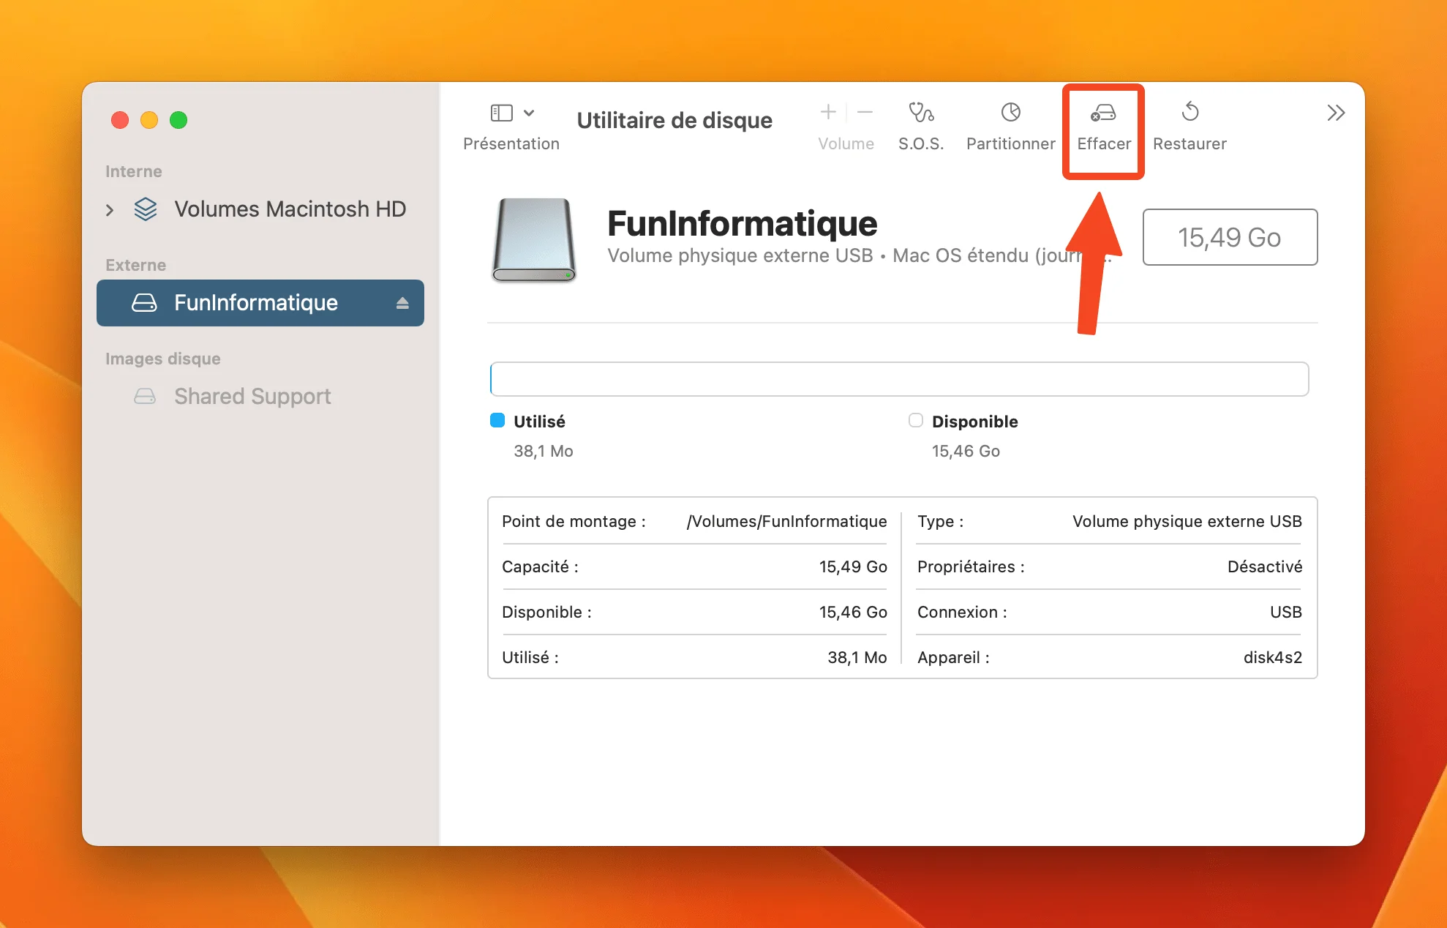Viewport: 1447px width, 928px height.
Task: Click the Restaurer restore icon
Action: click(1189, 113)
